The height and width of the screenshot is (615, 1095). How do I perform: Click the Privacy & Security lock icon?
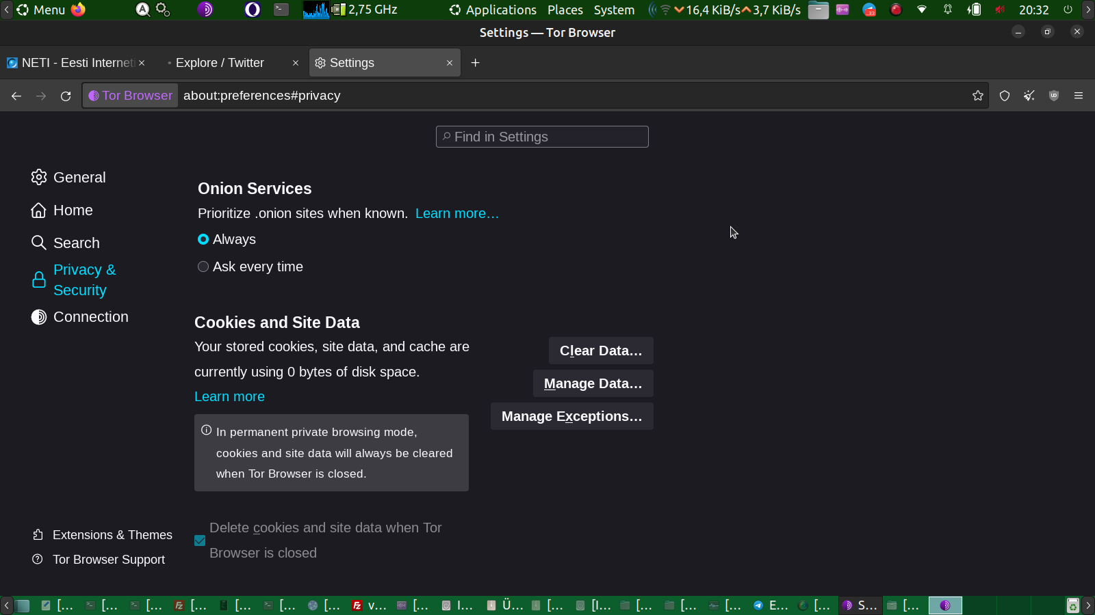coord(39,279)
